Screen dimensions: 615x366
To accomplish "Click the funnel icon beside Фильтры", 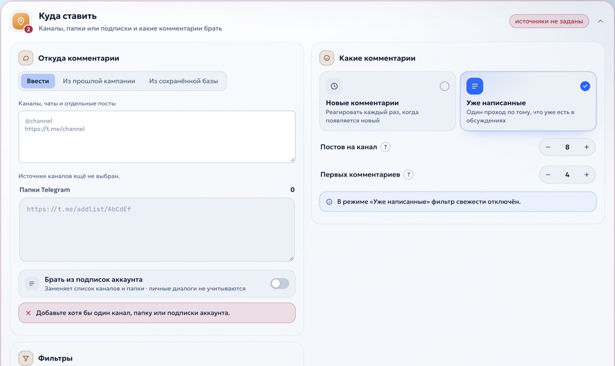I will pos(26,359).
